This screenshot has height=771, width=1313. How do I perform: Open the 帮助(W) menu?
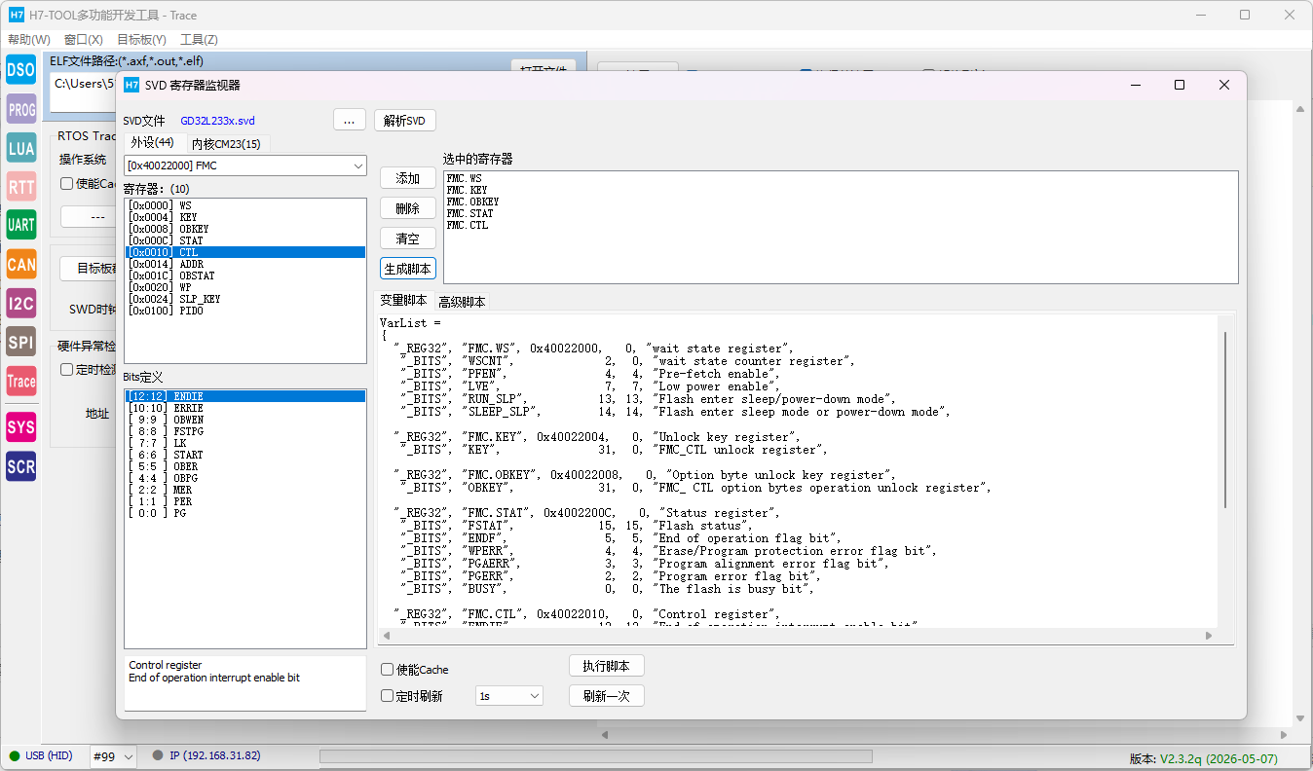click(x=29, y=40)
